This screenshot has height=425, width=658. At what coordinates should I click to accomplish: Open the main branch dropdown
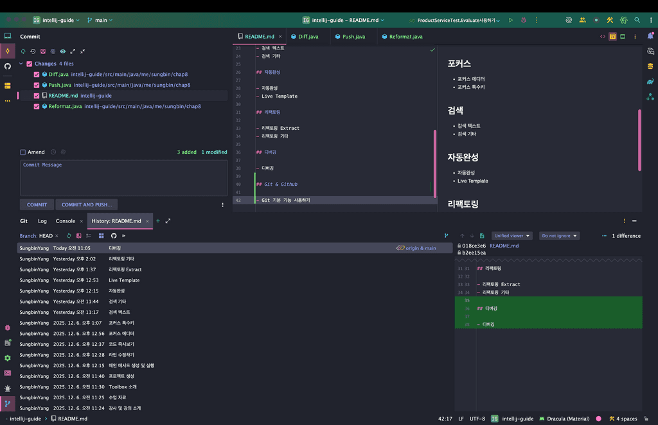(x=100, y=20)
